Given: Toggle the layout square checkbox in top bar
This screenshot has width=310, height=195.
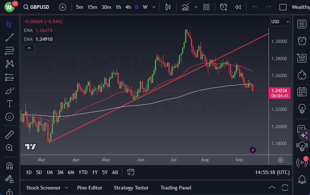Looking at the screenshot, I should (x=283, y=7).
